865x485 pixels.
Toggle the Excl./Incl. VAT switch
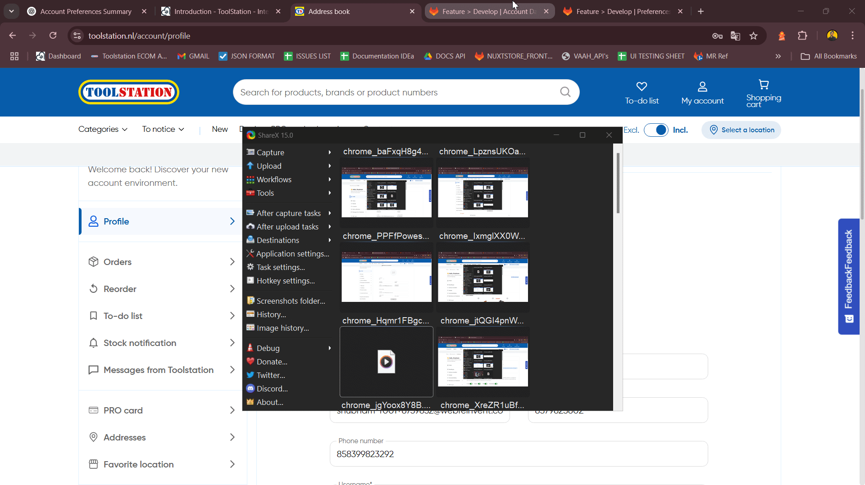click(656, 130)
